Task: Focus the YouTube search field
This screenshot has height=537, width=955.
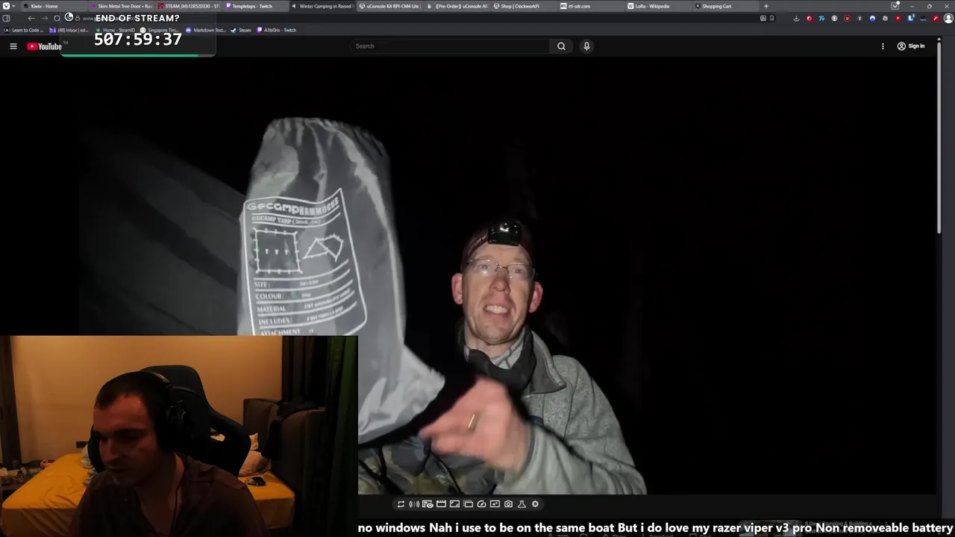Action: [451, 46]
